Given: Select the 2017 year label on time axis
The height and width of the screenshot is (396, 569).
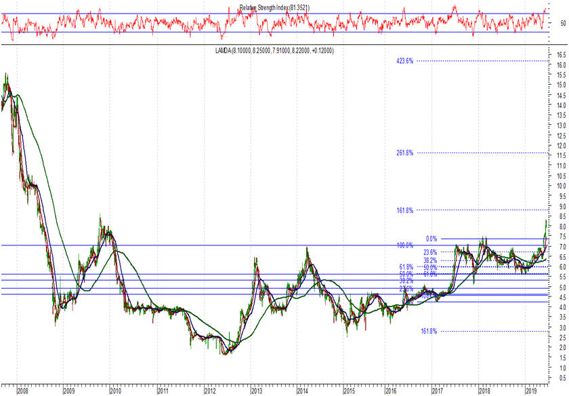Looking at the screenshot, I should coord(438,391).
